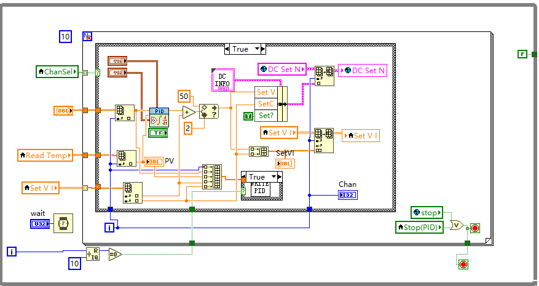Toggle the True boolean constant near Set?
539x286 pixels.
pyautogui.click(x=248, y=116)
